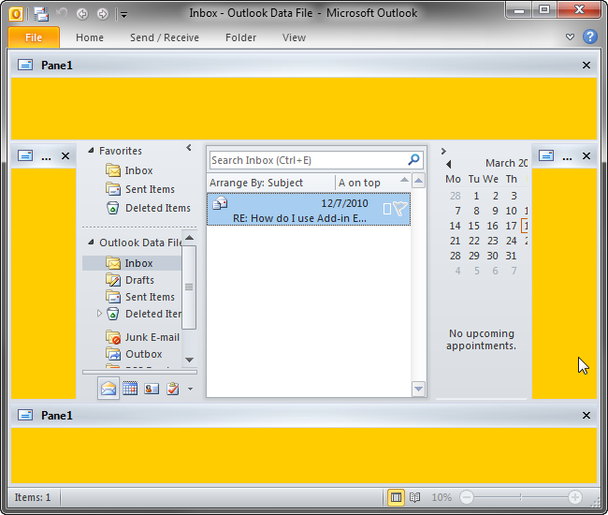
Task: Expand the Deleted Items folder triangle
Action: [99, 313]
